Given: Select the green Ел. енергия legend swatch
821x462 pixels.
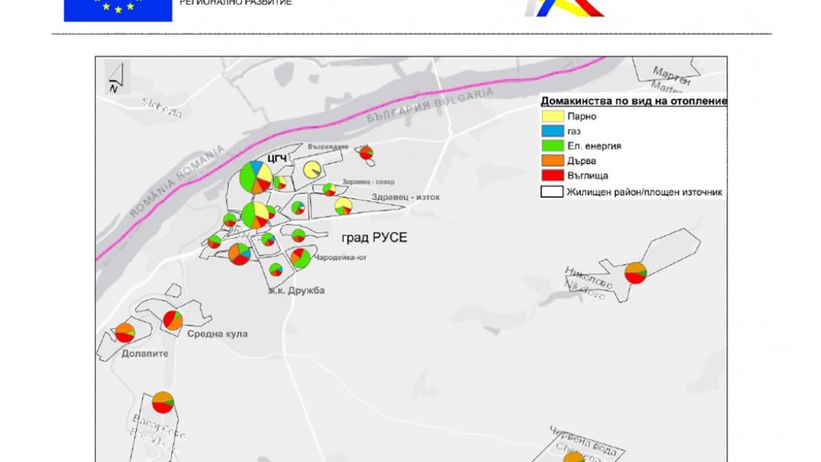Looking at the screenshot, I should 551,146.
